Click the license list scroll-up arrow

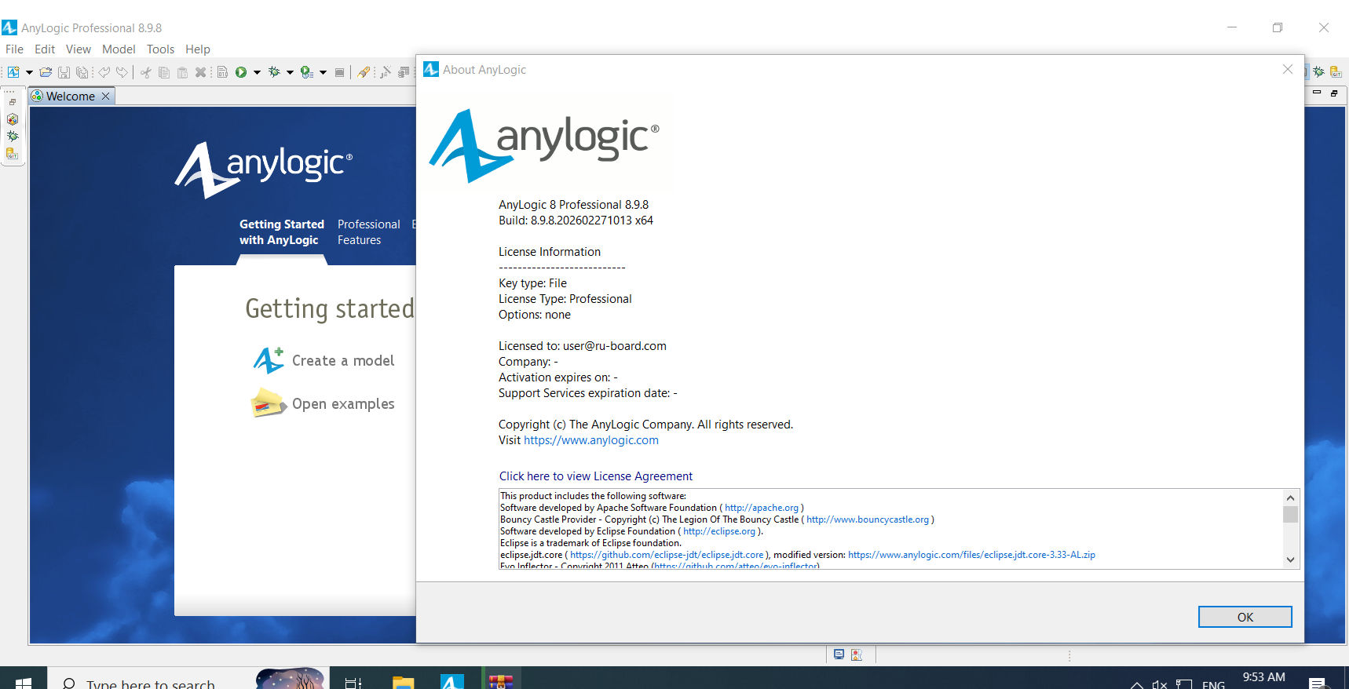(1290, 498)
